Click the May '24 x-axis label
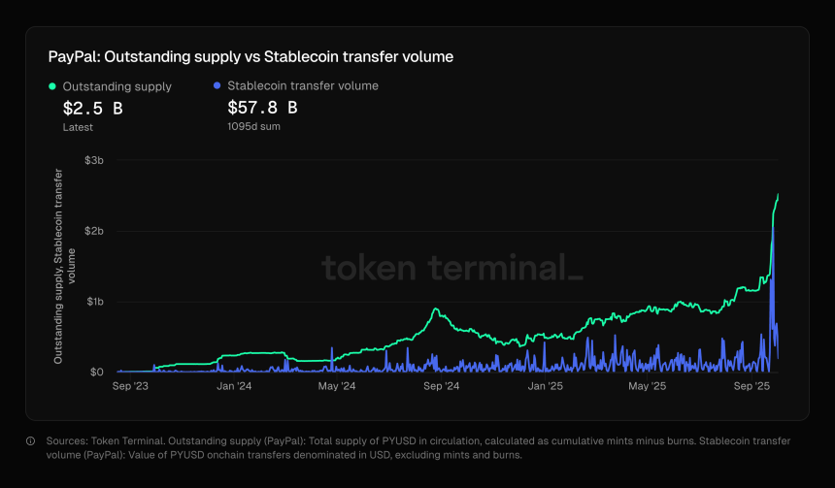This screenshot has width=835, height=488. [336, 386]
